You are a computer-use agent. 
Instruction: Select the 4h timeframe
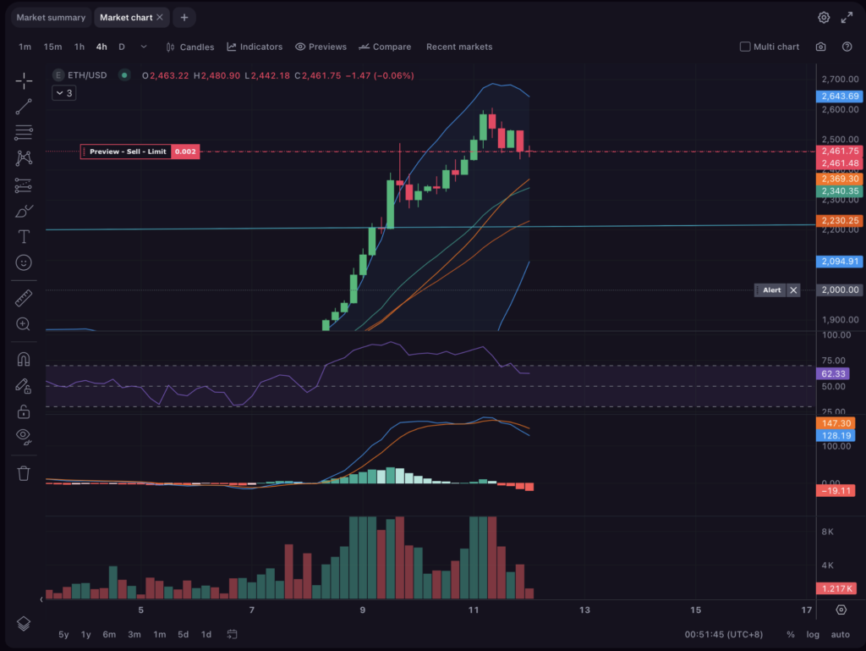101,47
